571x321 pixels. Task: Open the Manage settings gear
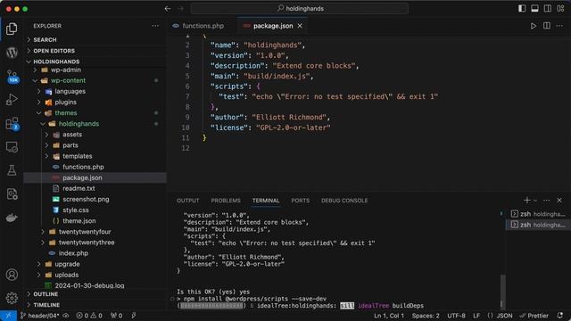tap(12, 298)
